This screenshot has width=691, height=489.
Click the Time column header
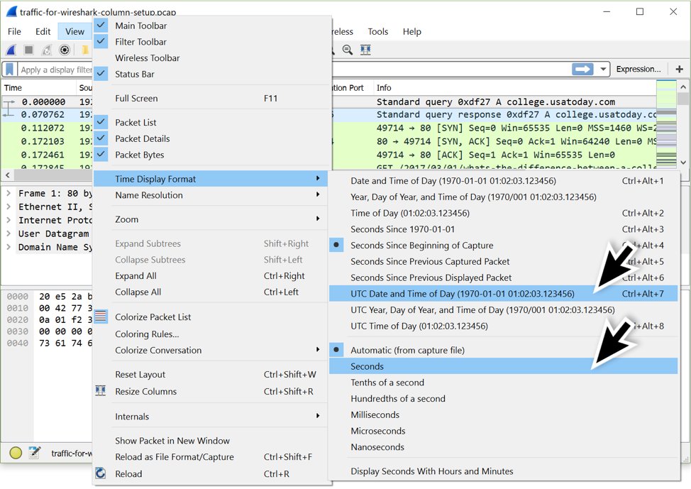coord(39,88)
